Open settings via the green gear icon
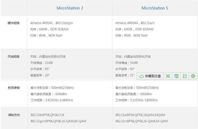The height and width of the screenshot is (129, 198). pos(193,76)
